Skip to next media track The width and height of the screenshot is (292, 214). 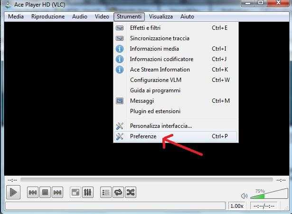click(57, 192)
